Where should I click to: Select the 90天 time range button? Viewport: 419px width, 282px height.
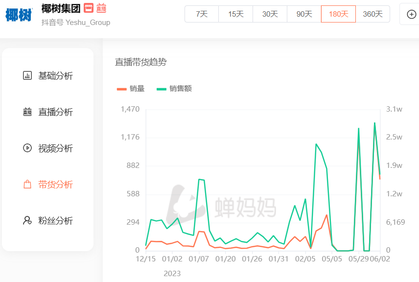coord(304,14)
